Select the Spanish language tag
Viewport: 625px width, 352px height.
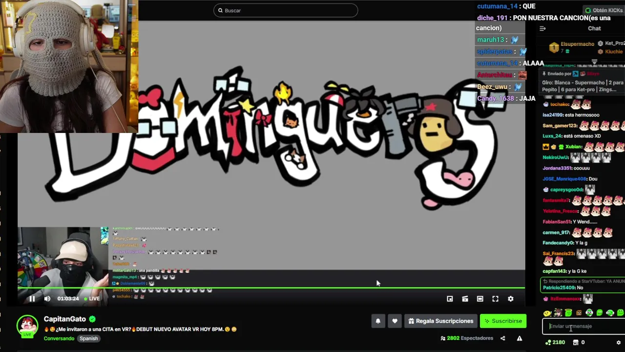click(x=89, y=338)
